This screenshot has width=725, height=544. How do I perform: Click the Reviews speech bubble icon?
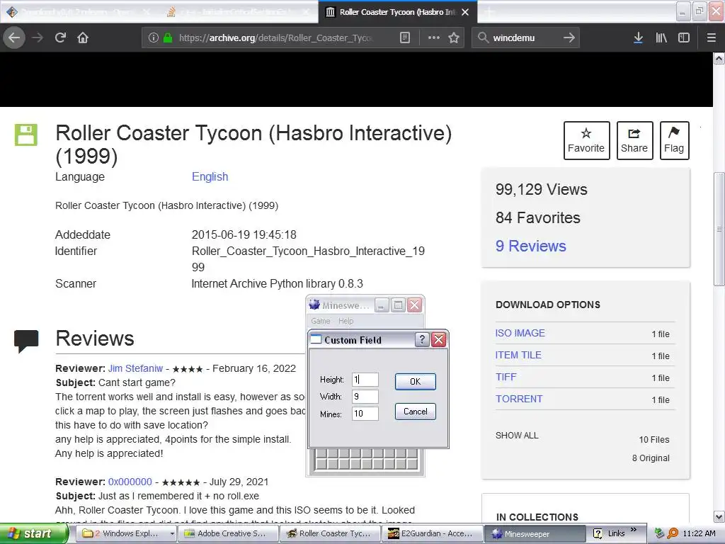pos(26,341)
